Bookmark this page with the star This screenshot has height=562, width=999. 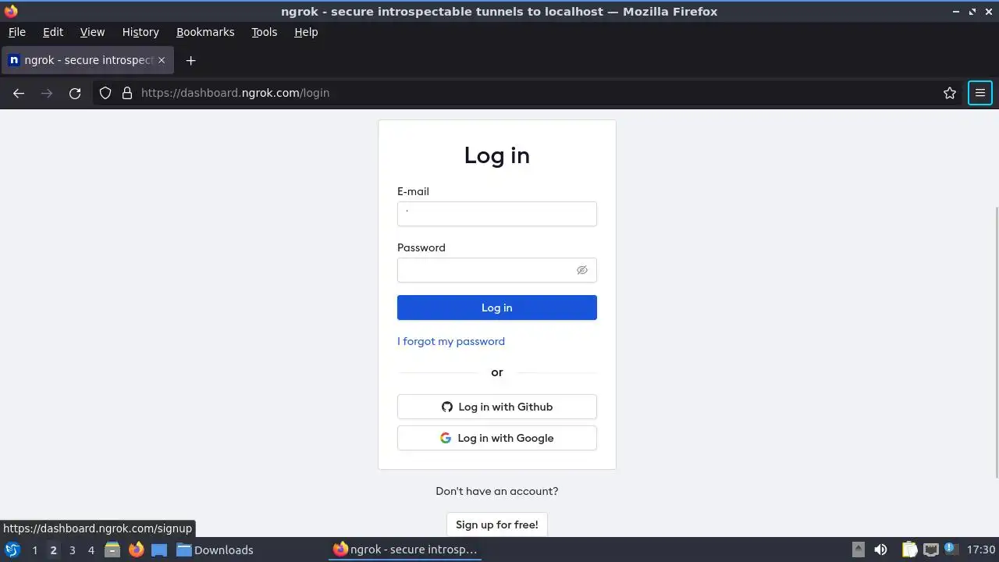point(950,93)
